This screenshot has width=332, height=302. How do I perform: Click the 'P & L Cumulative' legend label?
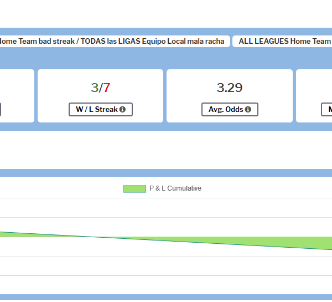pos(175,188)
